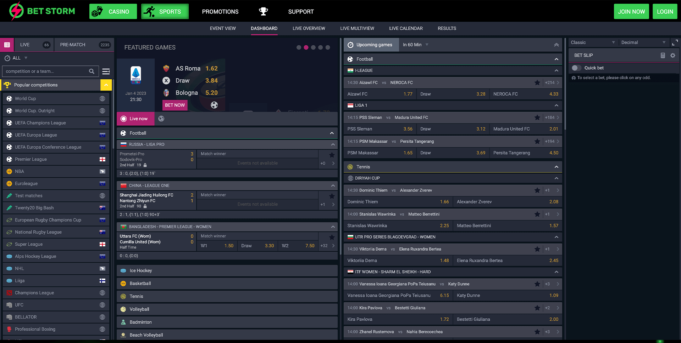The image size is (681, 343).
Task: Star the PSS Sleman vs Madura United match
Action: [537, 118]
